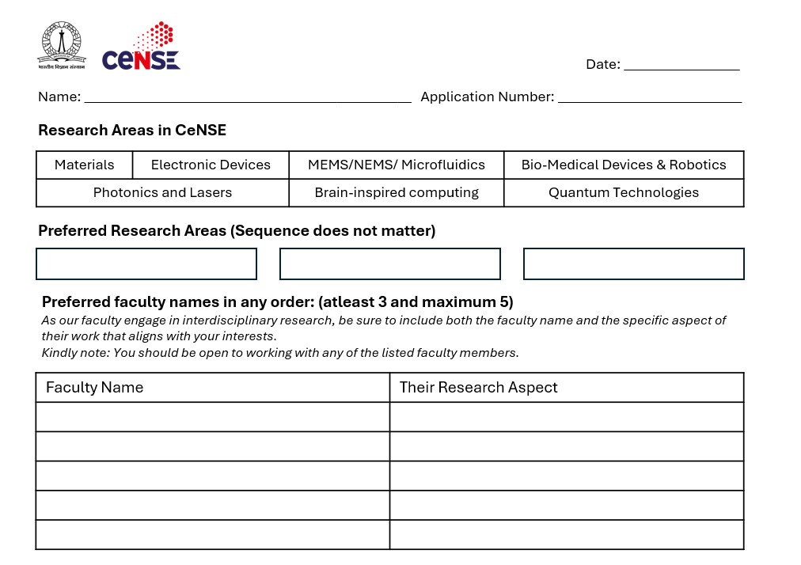
Task: Select Bio-Medical Devices & Robotics cell
Action: (x=623, y=165)
